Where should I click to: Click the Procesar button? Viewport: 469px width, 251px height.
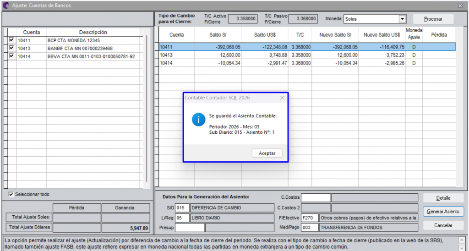pos(433,19)
